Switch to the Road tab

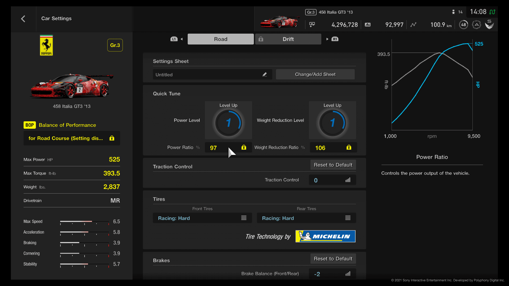[x=221, y=39]
